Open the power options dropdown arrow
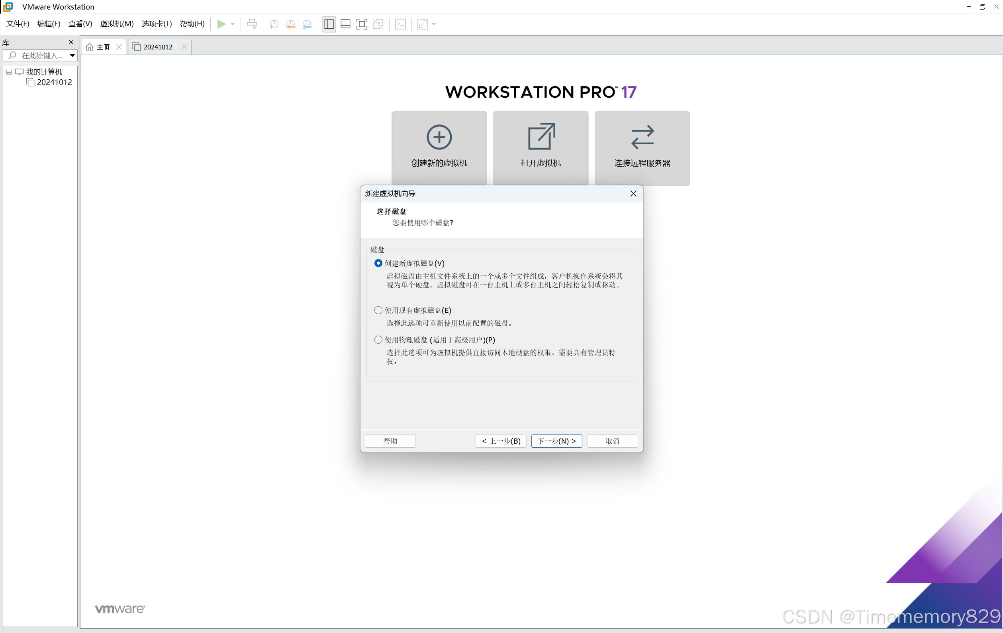Image resolution: width=1003 pixels, height=633 pixels. (233, 24)
